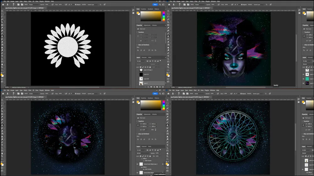Hide the bottom purple-thumbnail layer, top-right window
Screen dimensions: 314x176
(303, 83)
